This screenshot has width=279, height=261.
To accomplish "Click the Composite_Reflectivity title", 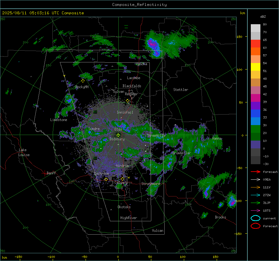I will coord(139,5).
